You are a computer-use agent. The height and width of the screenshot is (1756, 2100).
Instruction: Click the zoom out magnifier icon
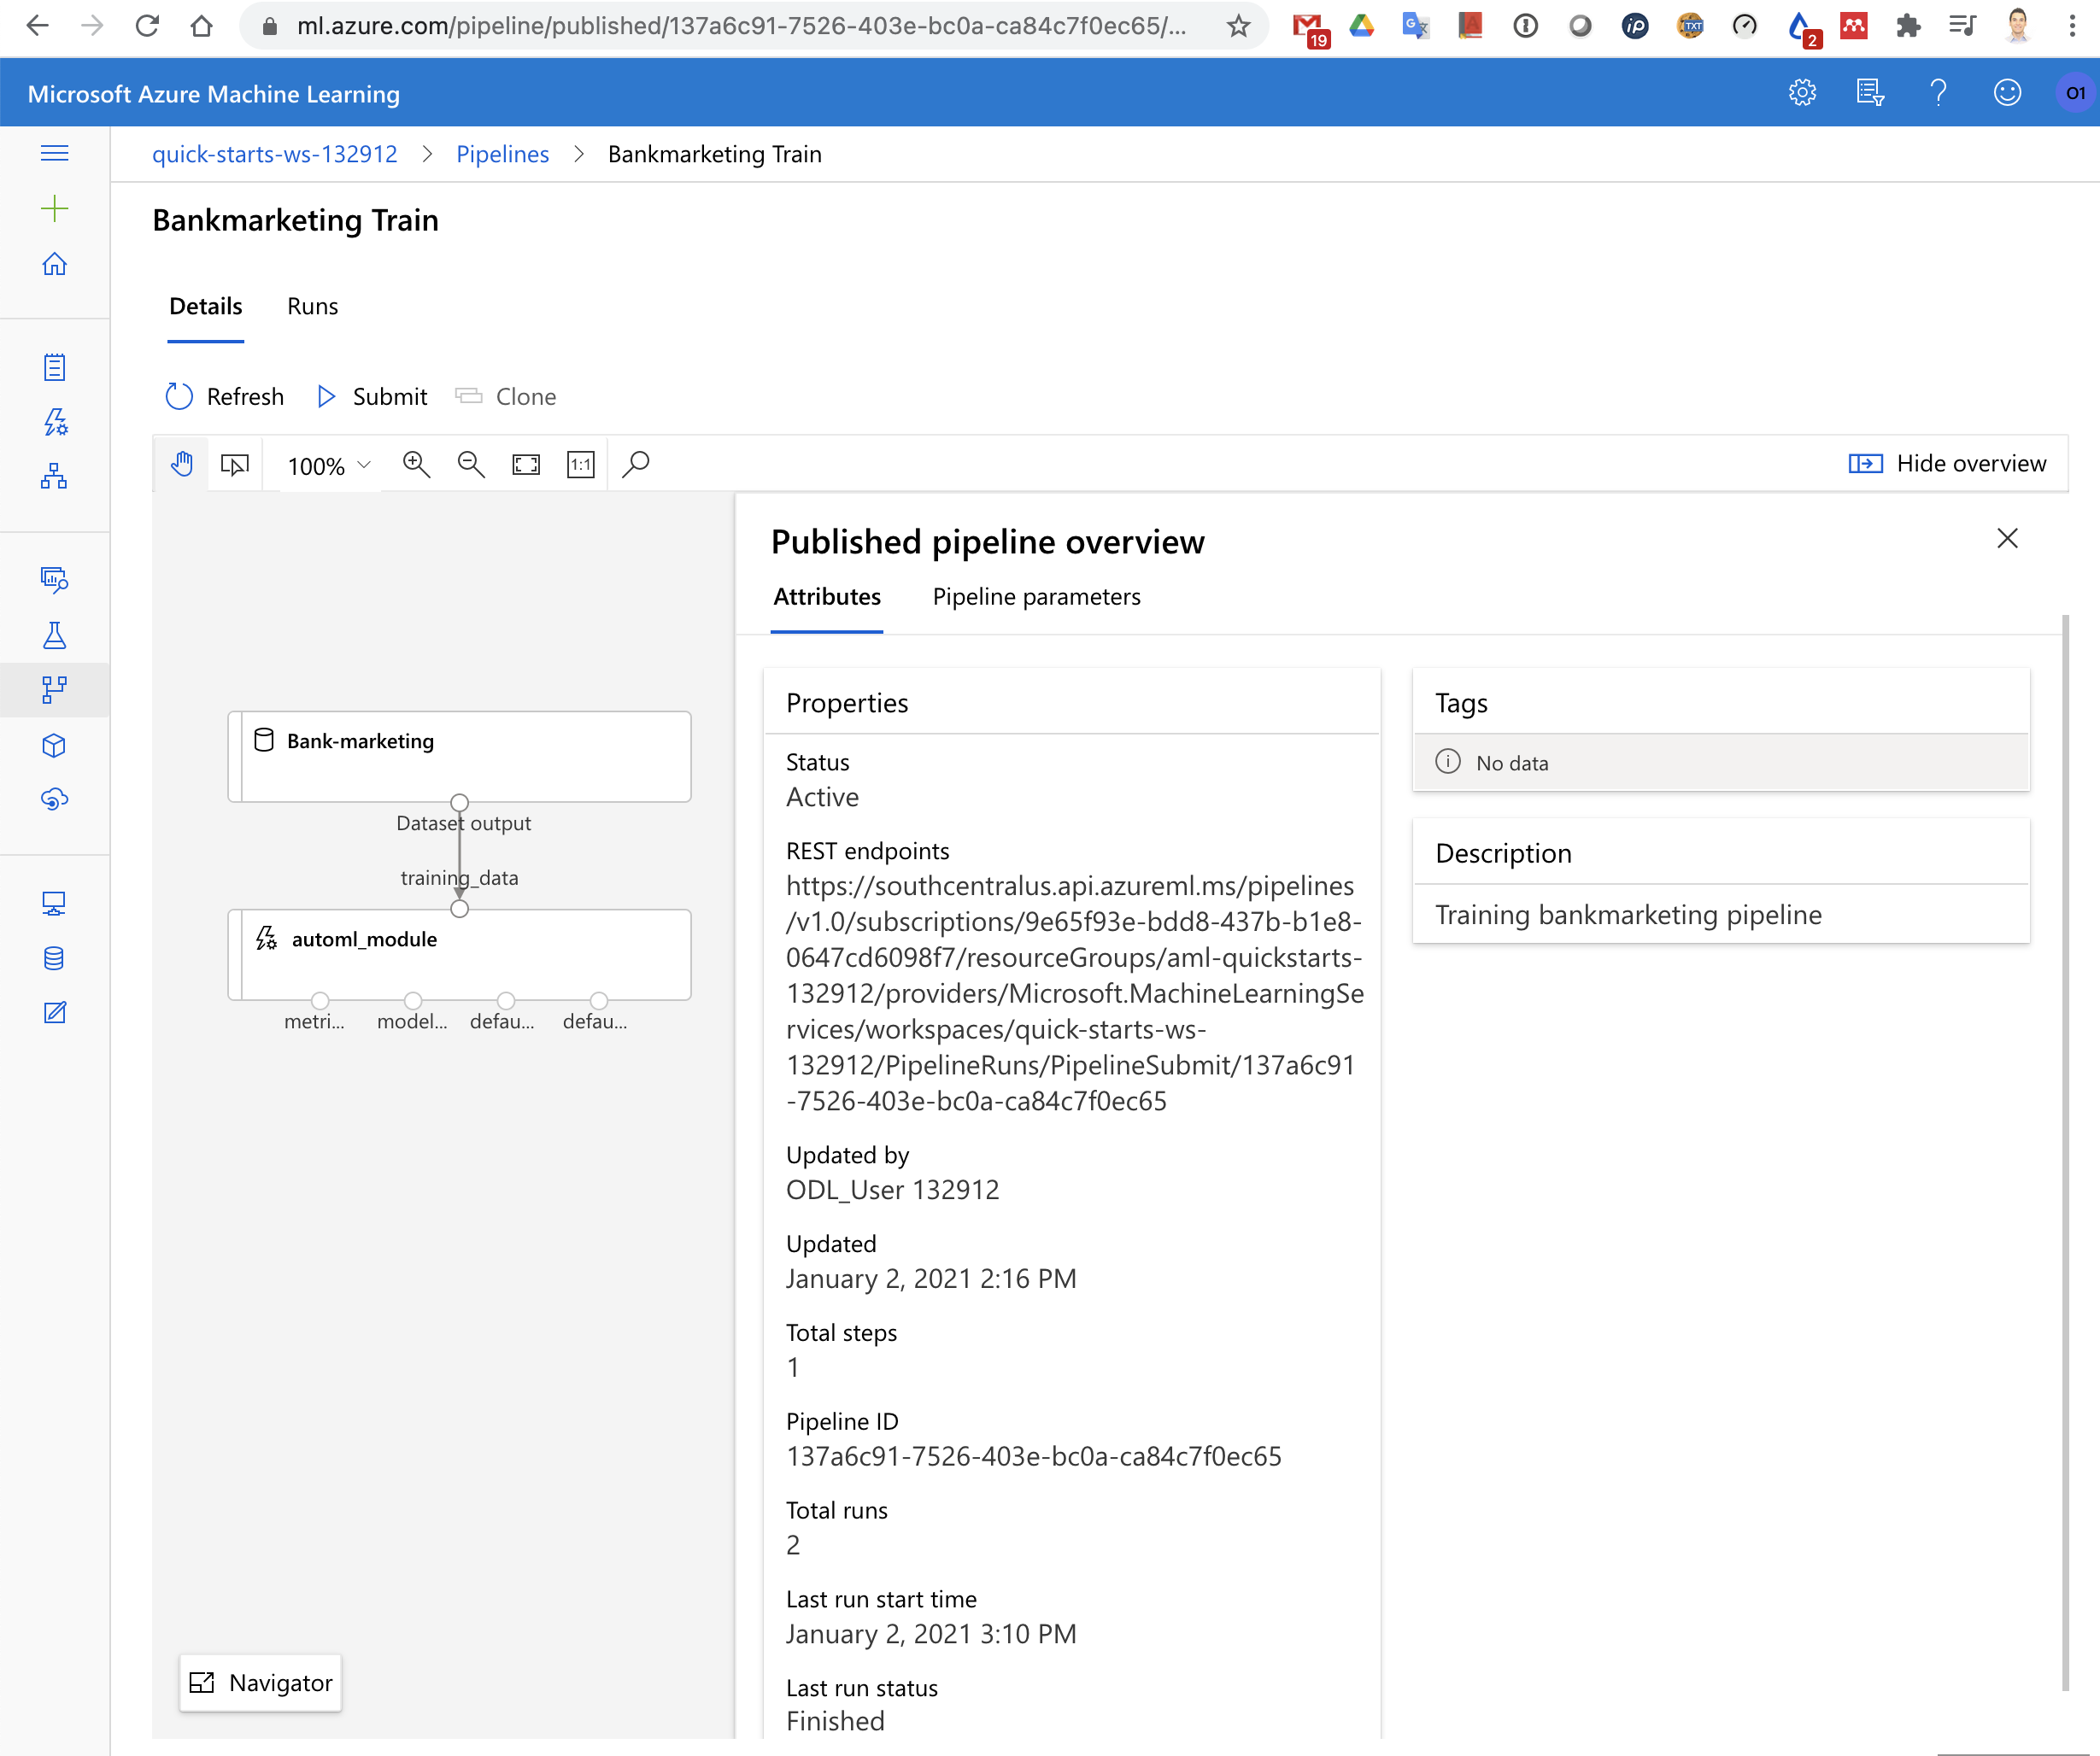pos(470,465)
